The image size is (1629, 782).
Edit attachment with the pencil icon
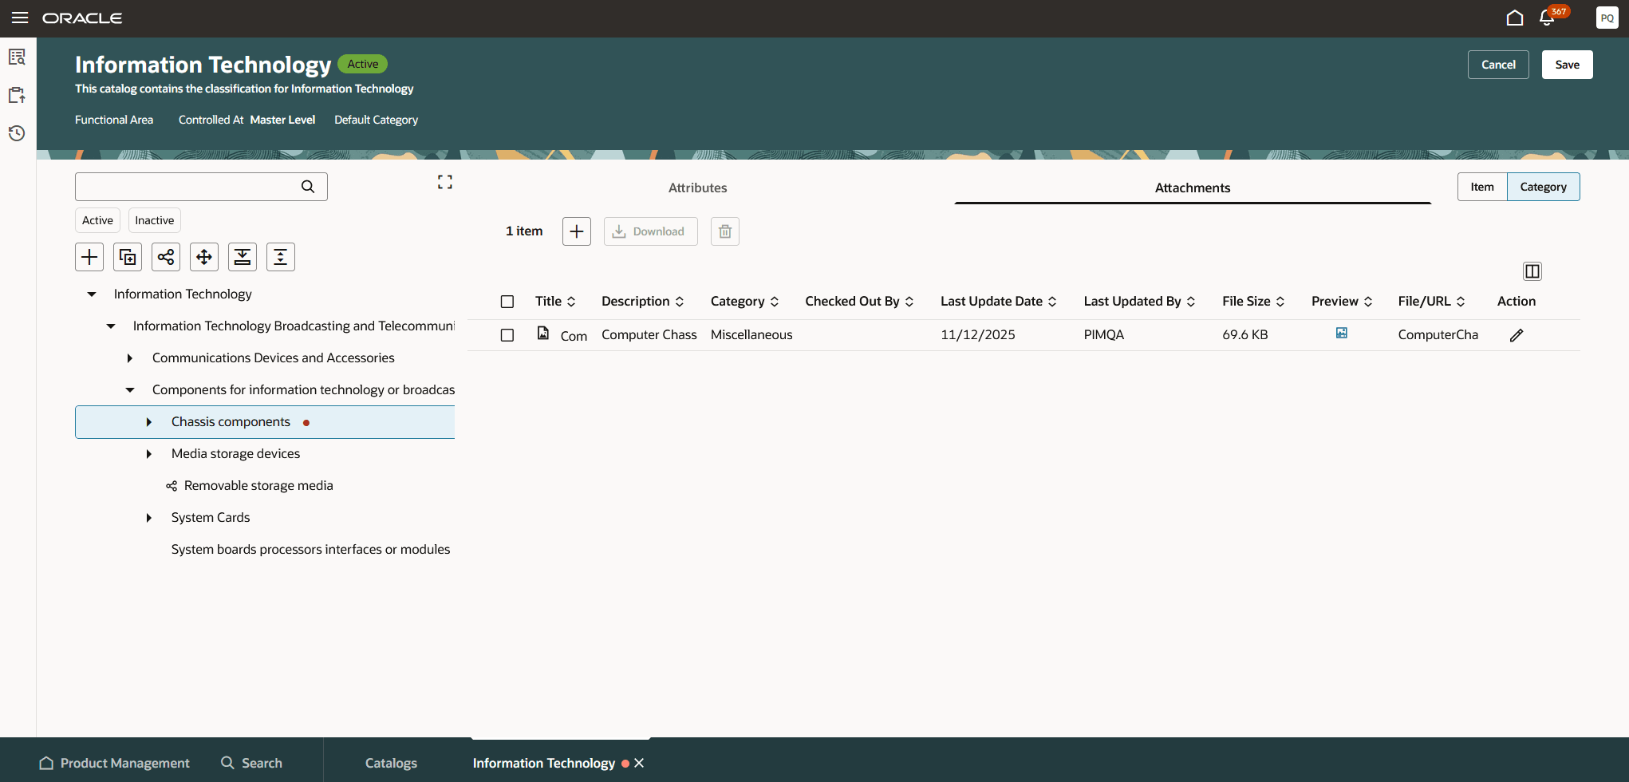tap(1517, 335)
